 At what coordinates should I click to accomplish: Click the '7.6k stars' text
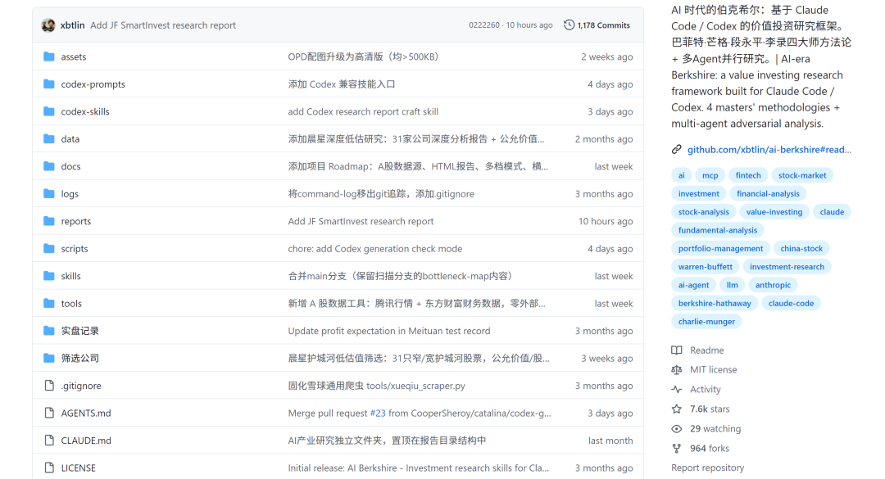[710, 409]
